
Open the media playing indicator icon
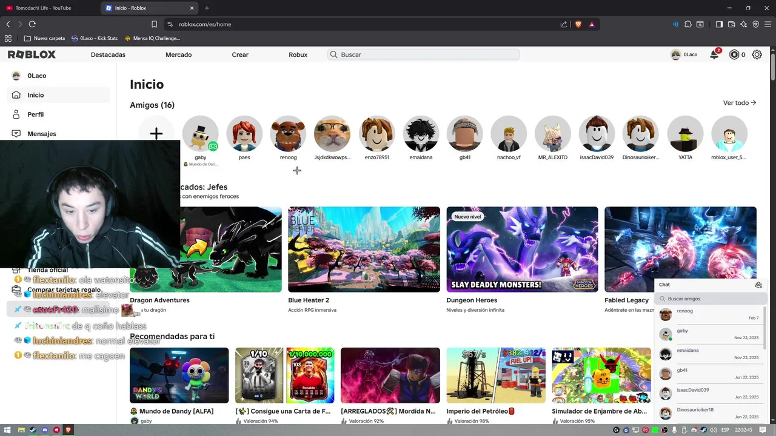[x=675, y=24]
